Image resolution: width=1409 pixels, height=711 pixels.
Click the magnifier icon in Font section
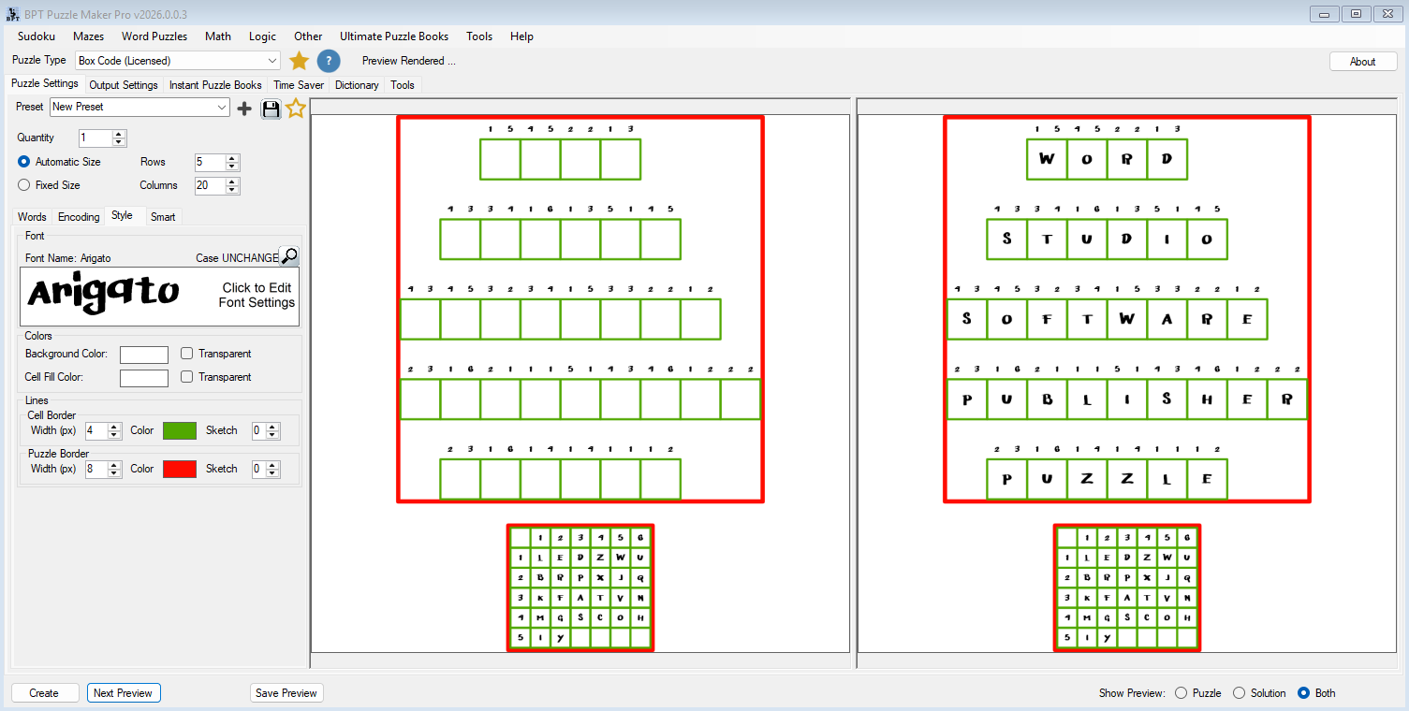point(289,256)
